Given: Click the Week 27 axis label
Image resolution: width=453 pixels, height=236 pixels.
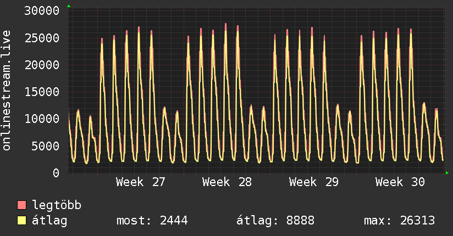Looking at the screenshot, I should (x=140, y=182).
